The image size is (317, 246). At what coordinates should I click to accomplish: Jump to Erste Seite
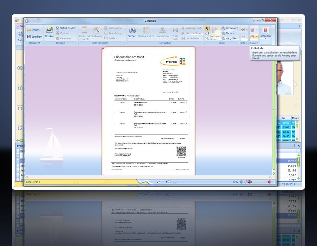click(x=175, y=33)
